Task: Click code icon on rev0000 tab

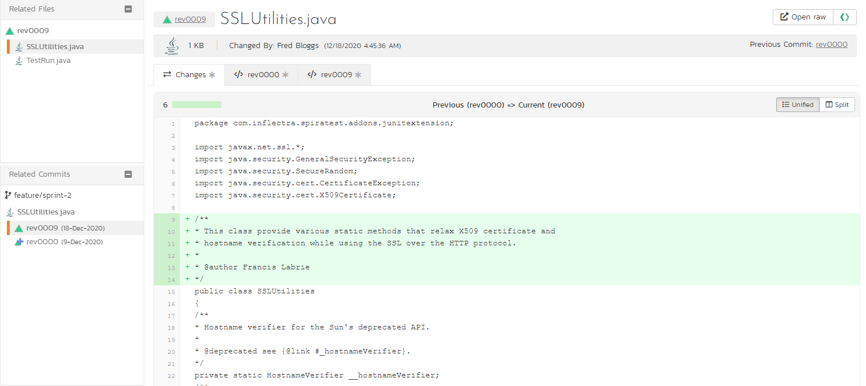Action: (239, 75)
